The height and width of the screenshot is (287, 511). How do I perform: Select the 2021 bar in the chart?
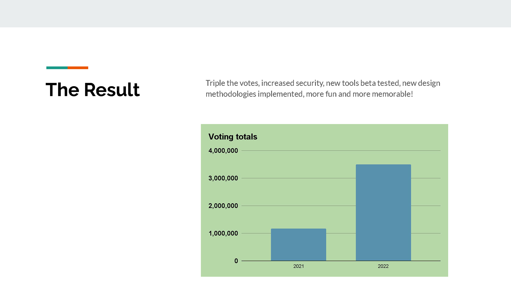point(298,244)
